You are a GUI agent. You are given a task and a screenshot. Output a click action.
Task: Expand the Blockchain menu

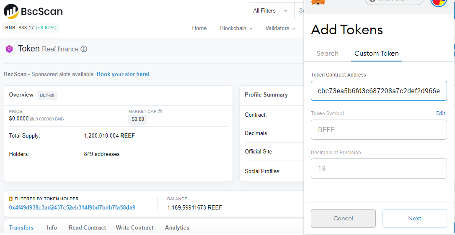tap(236, 28)
